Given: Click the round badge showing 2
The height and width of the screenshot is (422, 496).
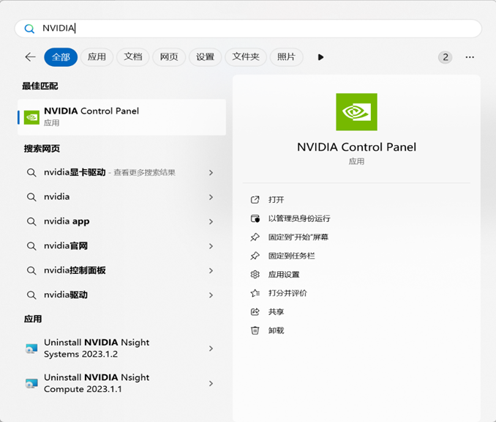Looking at the screenshot, I should pos(445,57).
